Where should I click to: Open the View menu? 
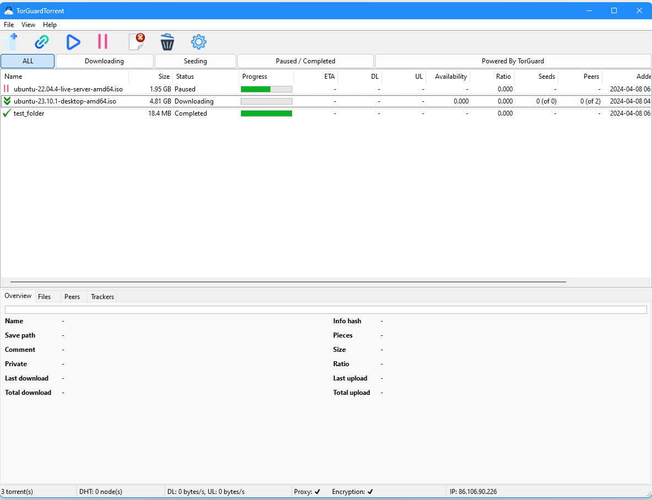point(28,24)
